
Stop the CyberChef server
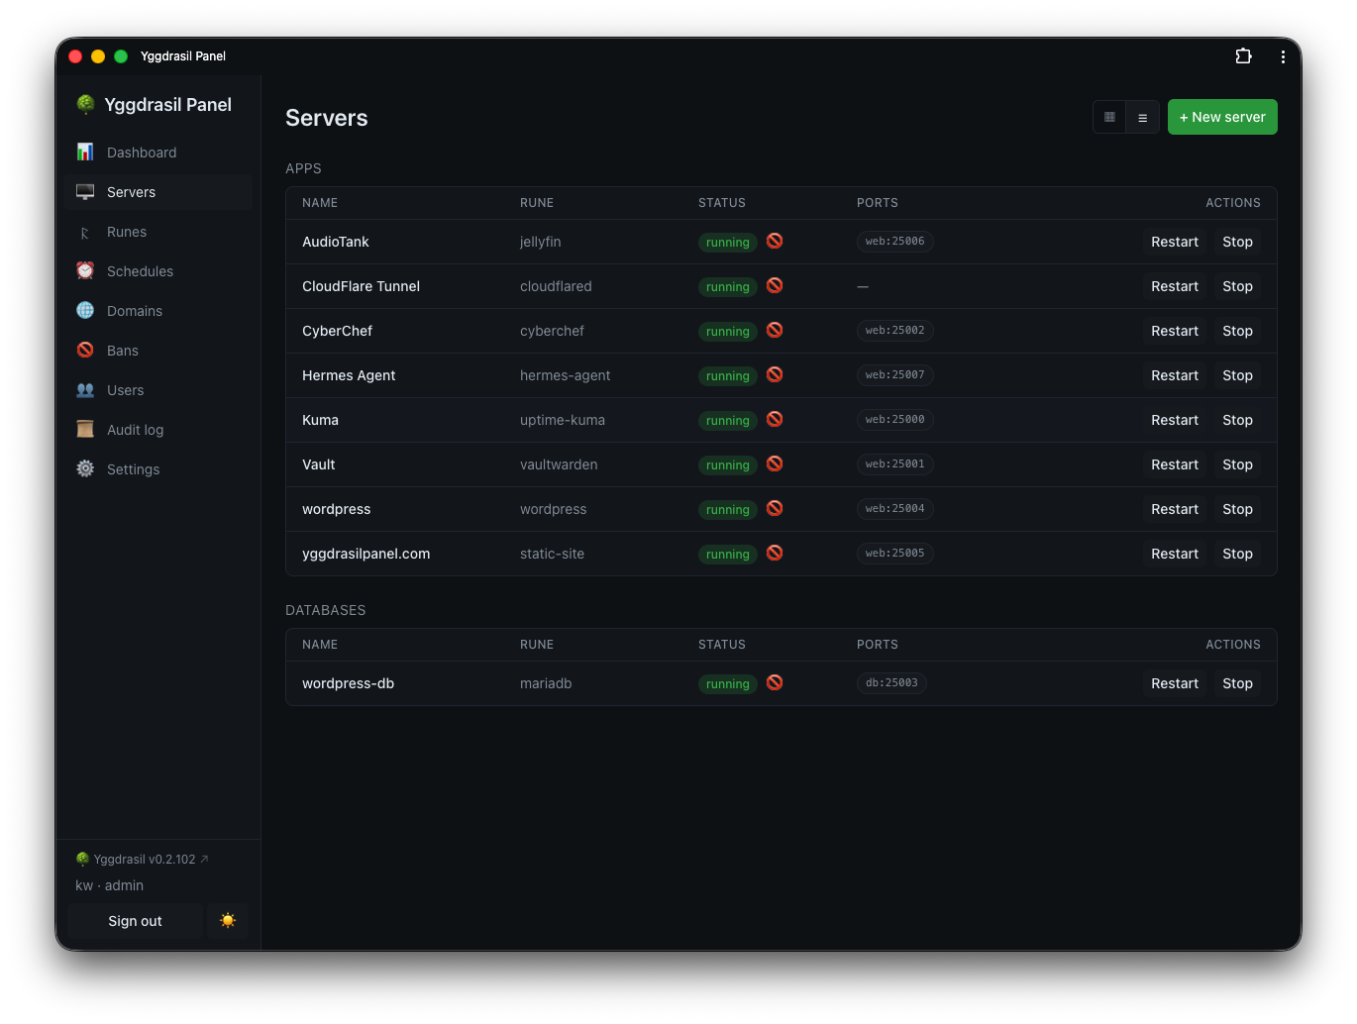pyautogui.click(x=1237, y=331)
